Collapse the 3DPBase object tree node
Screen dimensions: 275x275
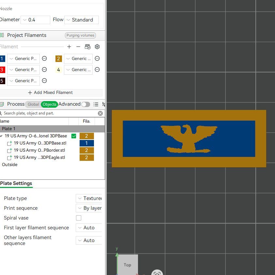(x=1, y=136)
